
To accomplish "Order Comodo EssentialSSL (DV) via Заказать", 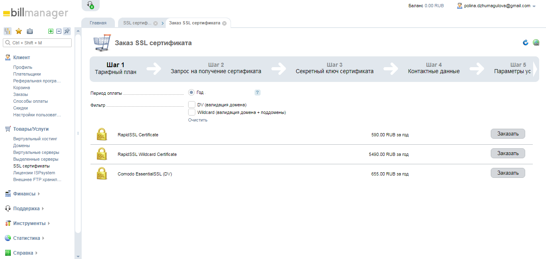I will point(508,173).
